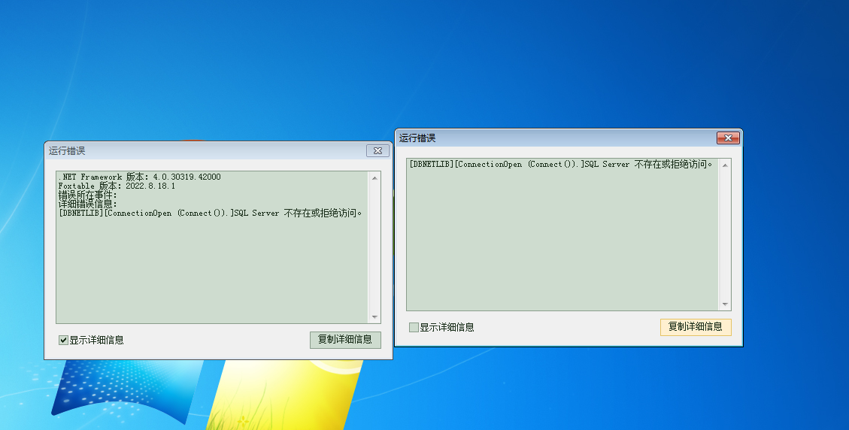The width and height of the screenshot is (849, 430).
Task: Click the 显示详细信息 label beside the unchecked box
Action: tap(447, 327)
